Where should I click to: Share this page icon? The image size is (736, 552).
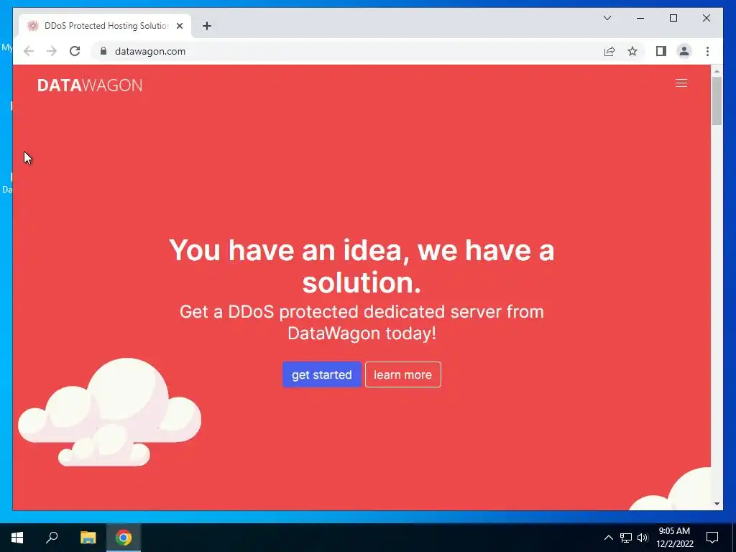point(609,51)
